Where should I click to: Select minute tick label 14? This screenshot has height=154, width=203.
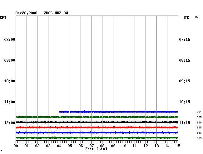167,146
